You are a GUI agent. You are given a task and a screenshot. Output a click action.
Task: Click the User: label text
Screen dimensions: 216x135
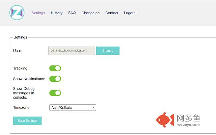click(18, 51)
